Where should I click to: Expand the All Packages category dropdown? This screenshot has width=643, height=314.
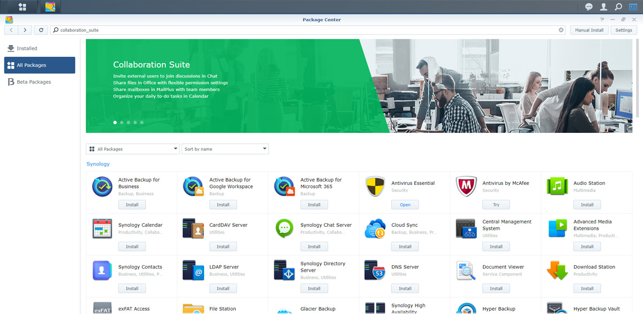point(133,149)
